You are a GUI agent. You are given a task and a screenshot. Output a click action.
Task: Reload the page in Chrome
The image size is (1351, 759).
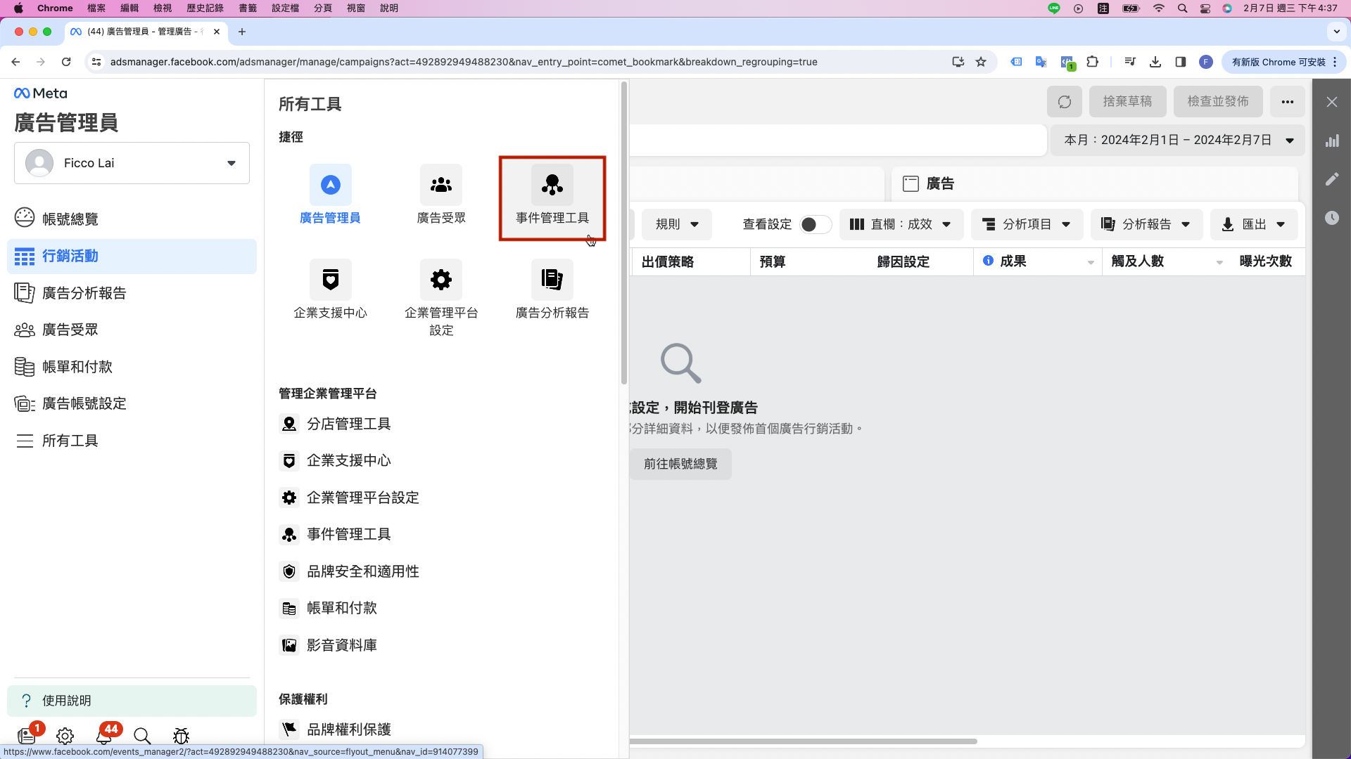pyautogui.click(x=66, y=62)
